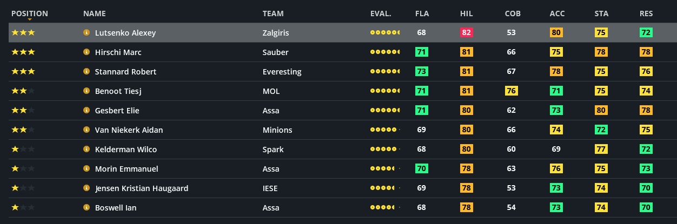The width and height of the screenshot is (677, 224).
Task: Click evaluation dots for Hirschi Marc
Action: 385,52
